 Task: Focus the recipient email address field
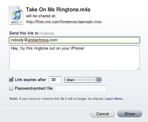point(74,40)
